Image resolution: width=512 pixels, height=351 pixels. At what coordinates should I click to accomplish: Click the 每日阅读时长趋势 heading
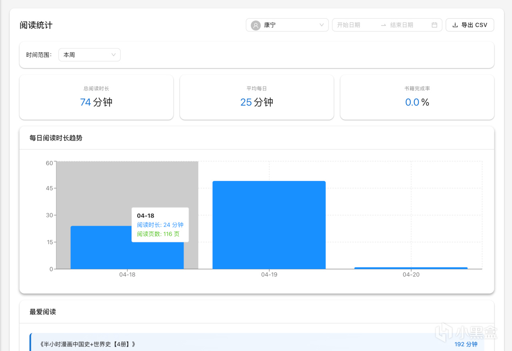coord(56,138)
